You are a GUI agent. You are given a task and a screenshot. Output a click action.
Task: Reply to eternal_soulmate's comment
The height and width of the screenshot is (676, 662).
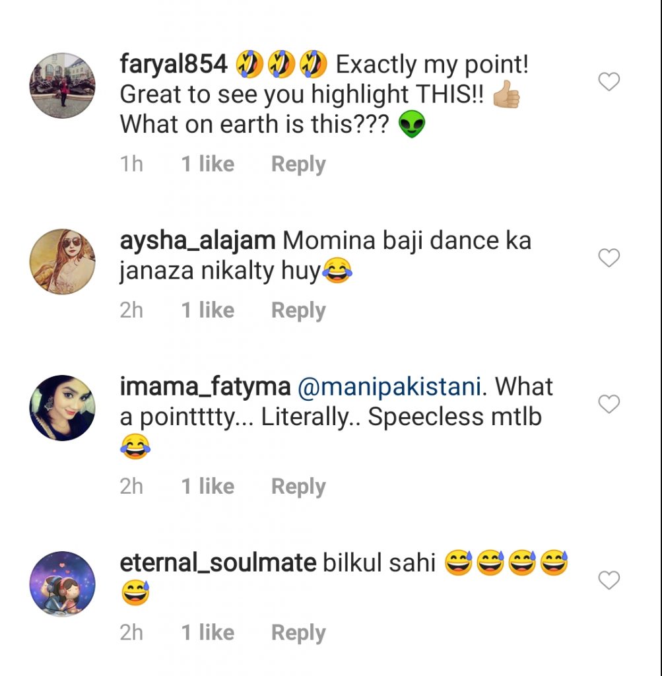(298, 632)
